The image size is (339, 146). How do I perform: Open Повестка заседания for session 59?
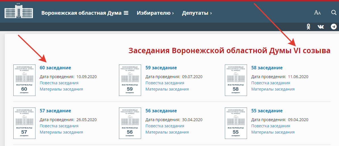[165, 83]
